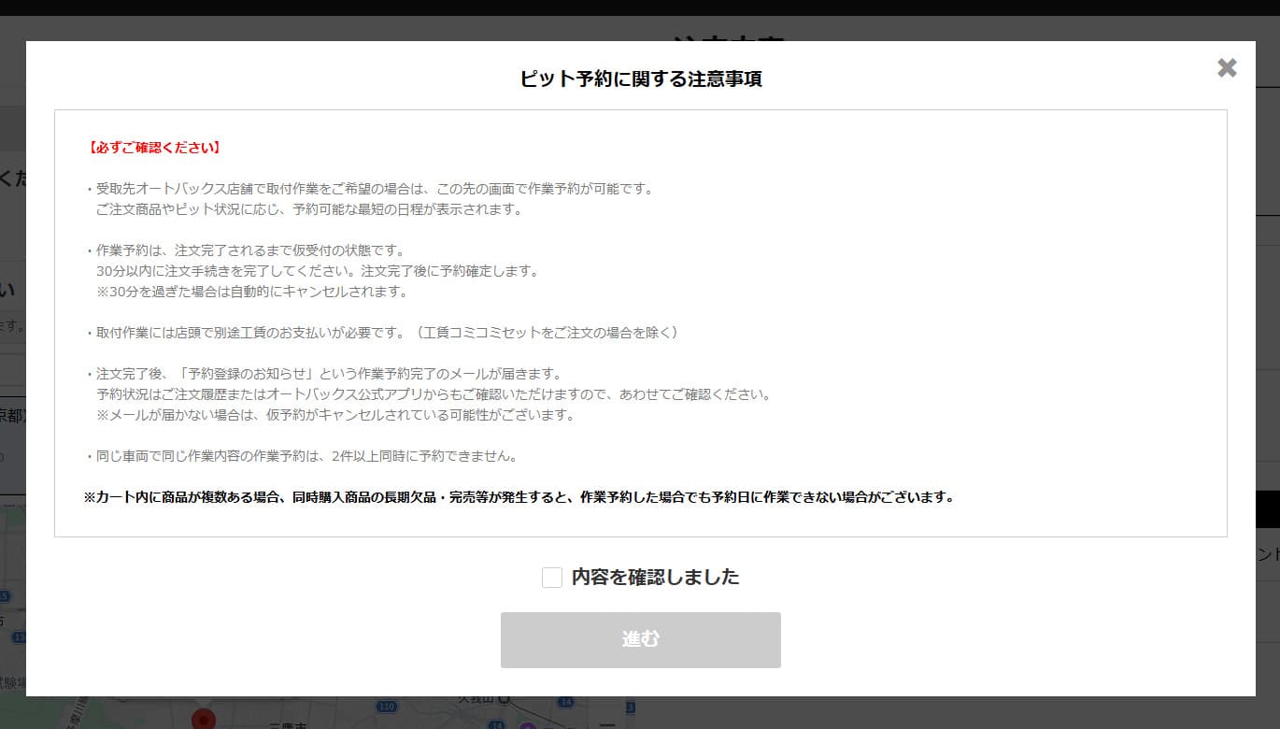Viewport: 1280px width, 729px height.
Task: Click the greyed 進む button
Action: point(640,640)
